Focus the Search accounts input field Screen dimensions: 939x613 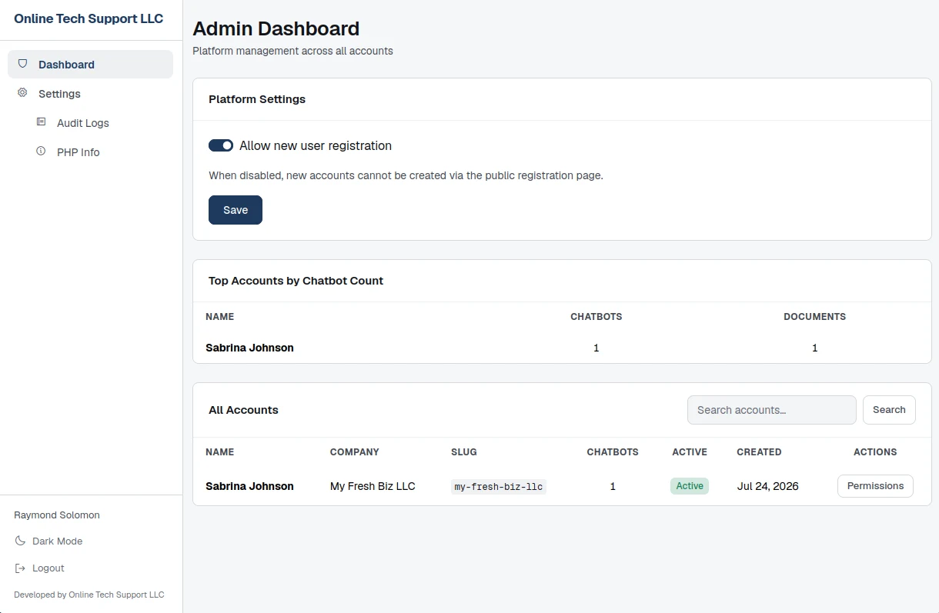772,410
